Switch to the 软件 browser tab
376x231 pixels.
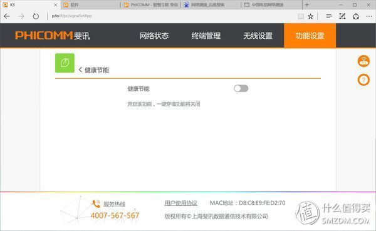(91, 5)
